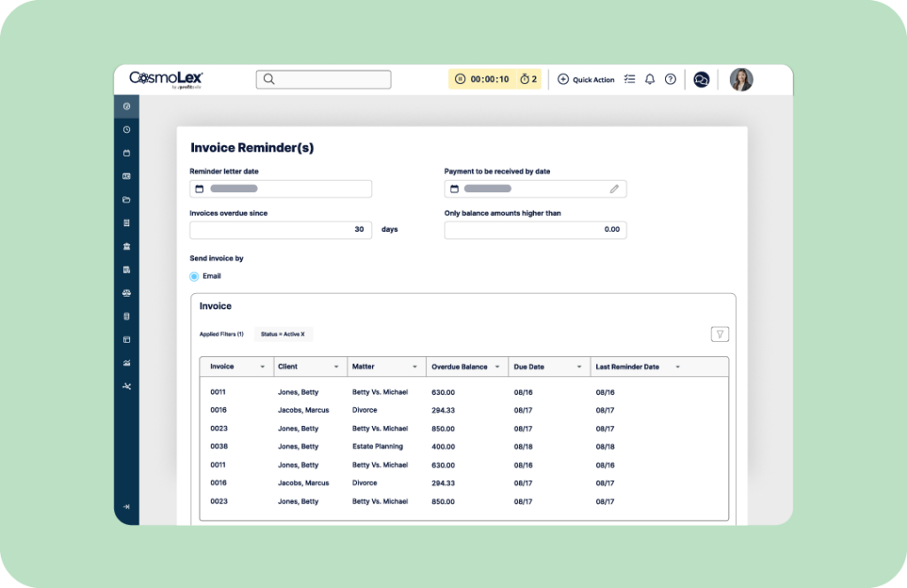Screen dimensions: 907x588
Task: Open the user profile avatar
Action: pyautogui.click(x=740, y=80)
